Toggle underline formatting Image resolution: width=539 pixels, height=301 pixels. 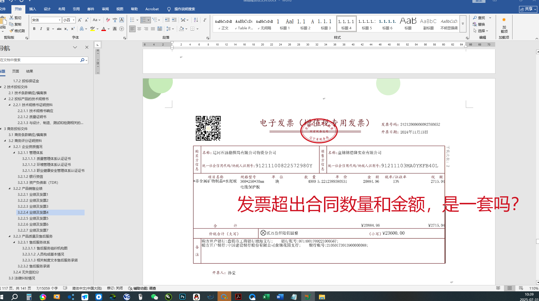(x=48, y=29)
